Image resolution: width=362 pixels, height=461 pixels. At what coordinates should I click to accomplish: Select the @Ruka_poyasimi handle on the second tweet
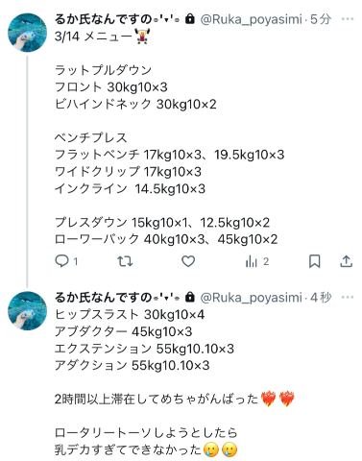252,298
